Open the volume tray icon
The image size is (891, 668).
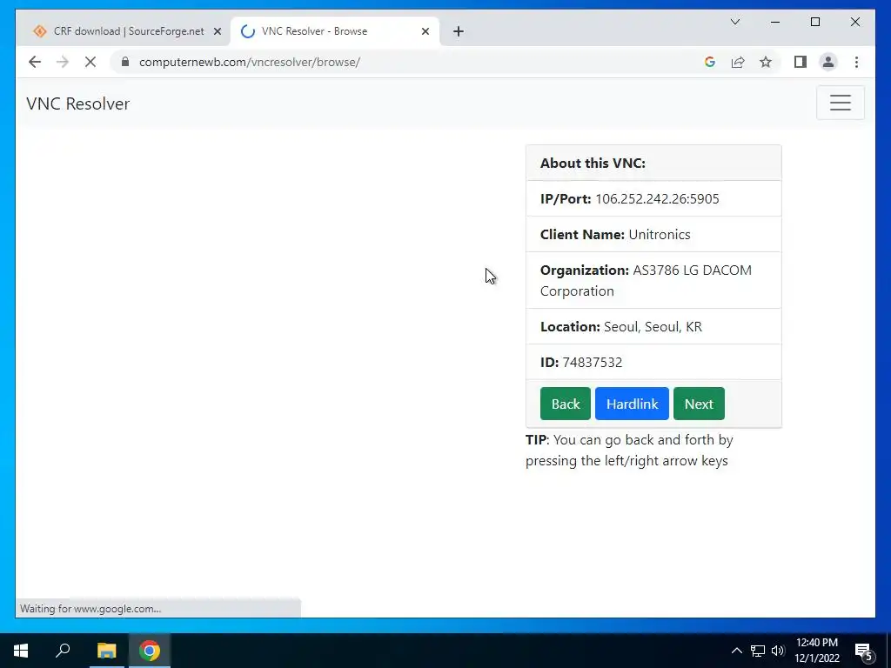(x=778, y=651)
